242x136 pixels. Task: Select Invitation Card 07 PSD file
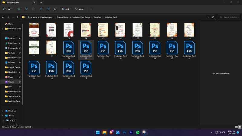point(172,50)
